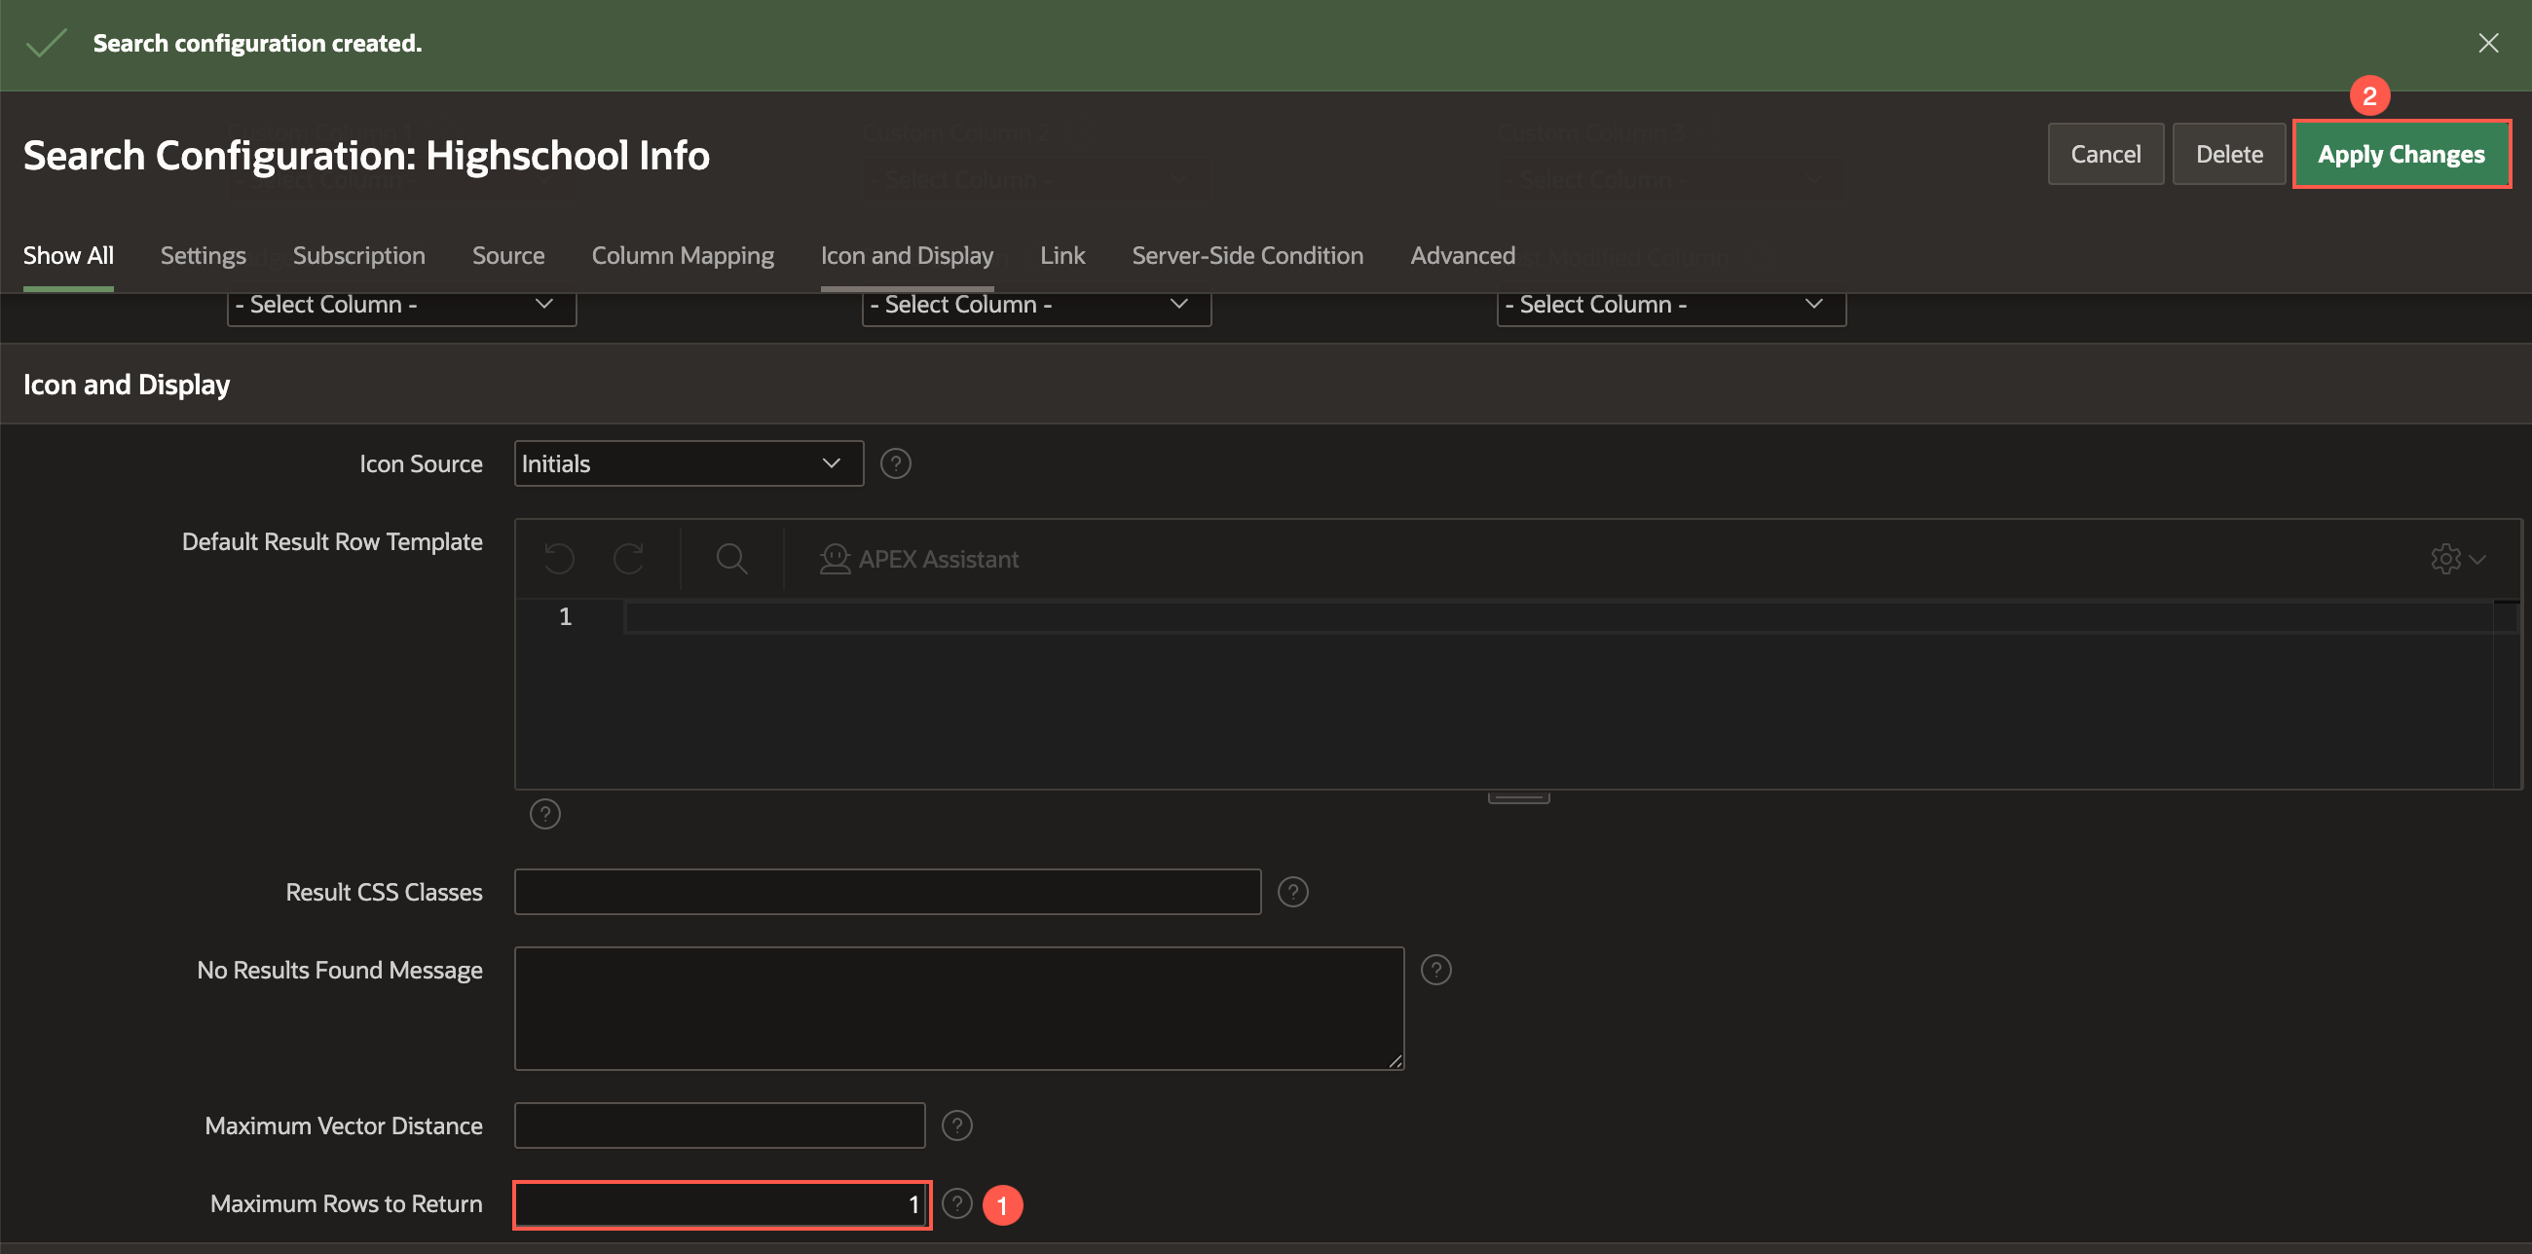Image resolution: width=2532 pixels, height=1254 pixels.
Task: Open editor settings gear menu
Action: (2456, 559)
